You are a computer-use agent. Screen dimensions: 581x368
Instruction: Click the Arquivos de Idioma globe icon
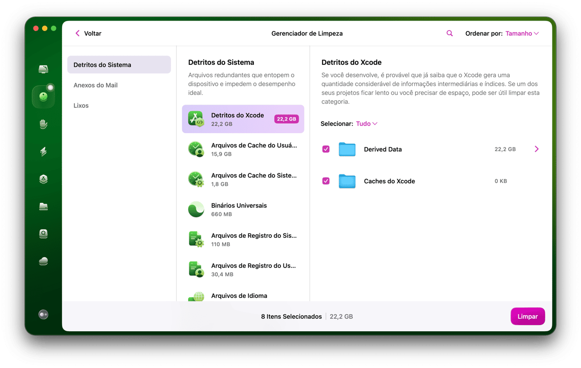pos(196,296)
